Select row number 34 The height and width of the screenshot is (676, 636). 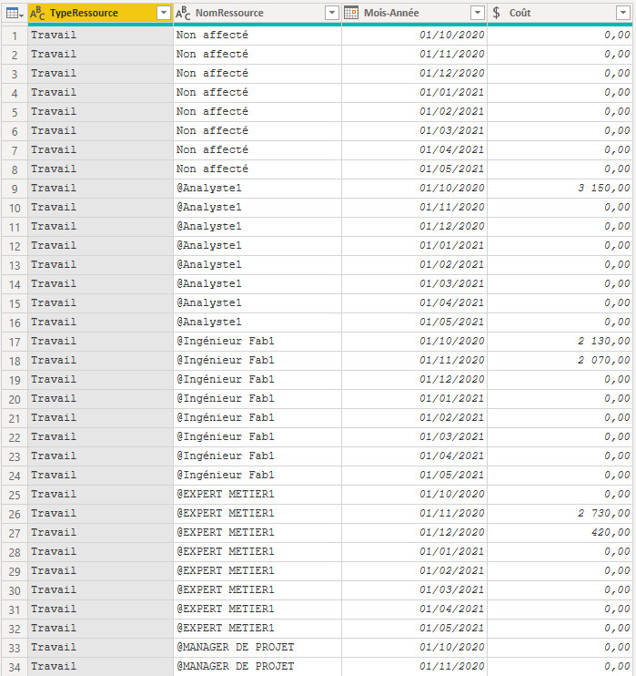coord(15,667)
